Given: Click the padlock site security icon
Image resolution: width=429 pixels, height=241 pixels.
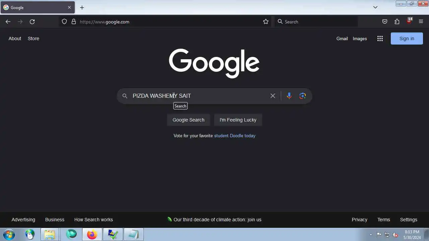Looking at the screenshot, I should tap(74, 22).
